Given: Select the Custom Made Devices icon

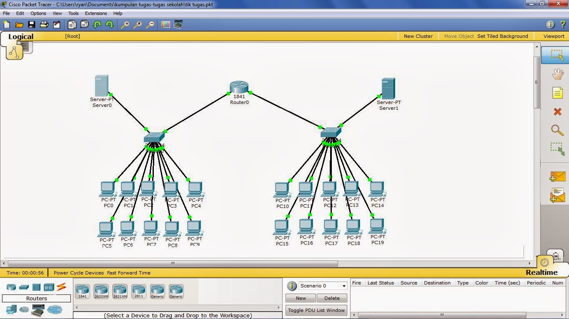Looking at the screenshot, I should pyautogui.click(x=38, y=309).
